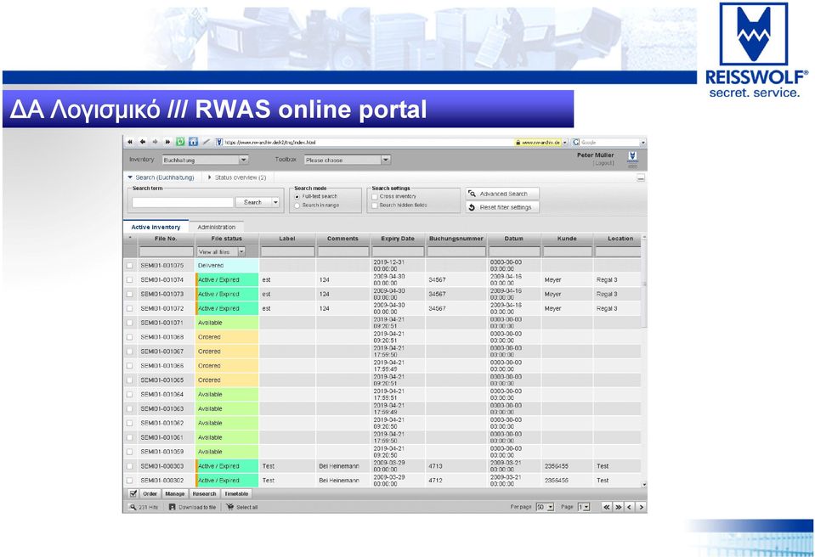Go to the next page with the single right arrow
Screen dimensions: 815x557
(x=642, y=507)
